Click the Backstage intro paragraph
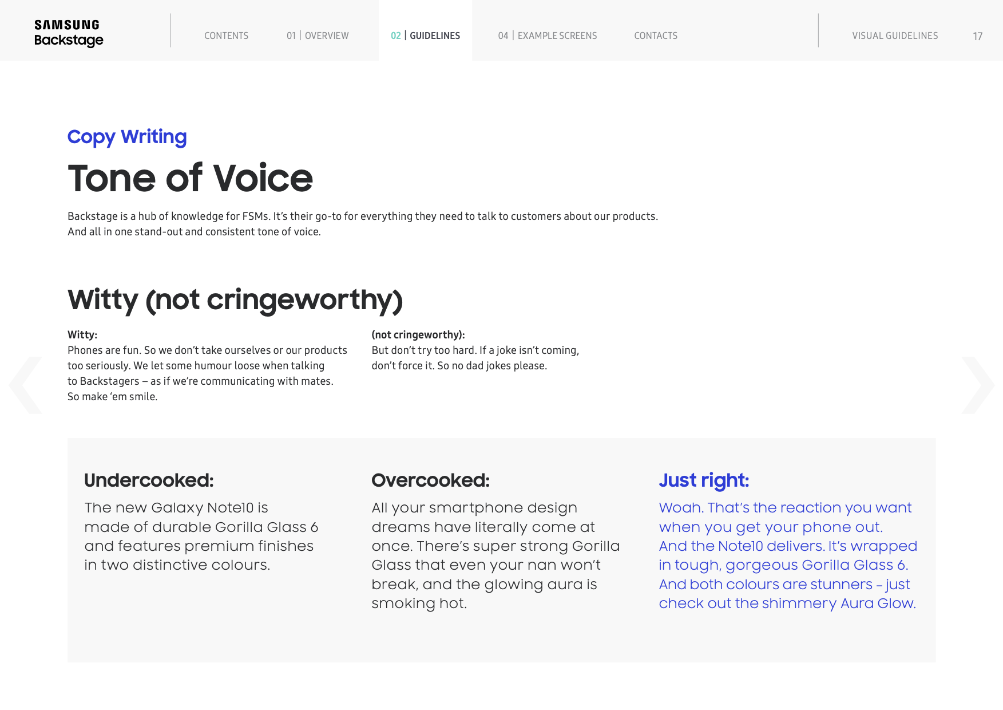The height and width of the screenshot is (710, 1003). pos(363,224)
